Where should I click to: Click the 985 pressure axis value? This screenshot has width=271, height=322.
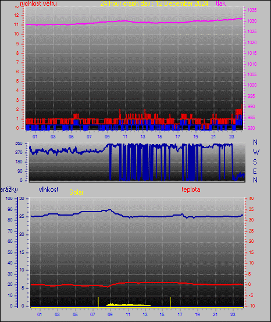[251, 117]
